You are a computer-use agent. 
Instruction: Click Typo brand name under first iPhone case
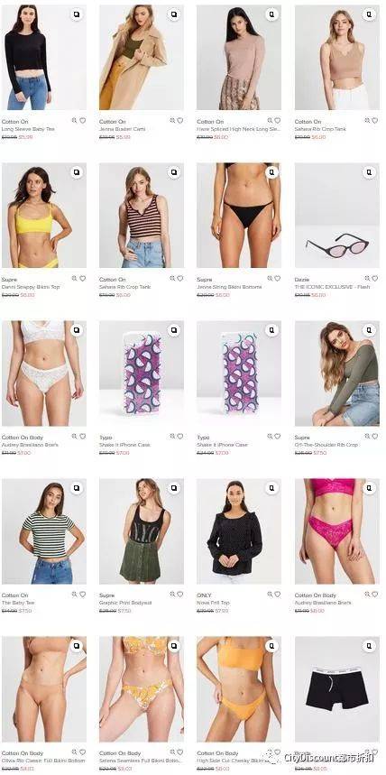pyautogui.click(x=106, y=438)
